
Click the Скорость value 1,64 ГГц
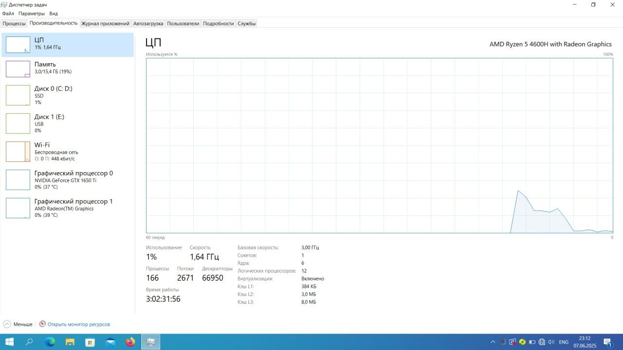[204, 257]
